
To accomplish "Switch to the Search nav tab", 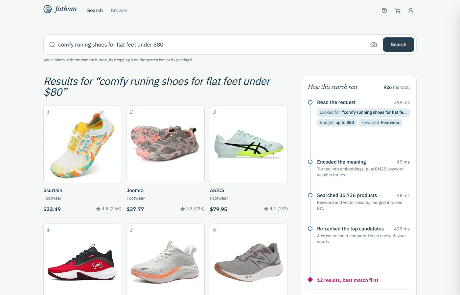I will [95, 10].
